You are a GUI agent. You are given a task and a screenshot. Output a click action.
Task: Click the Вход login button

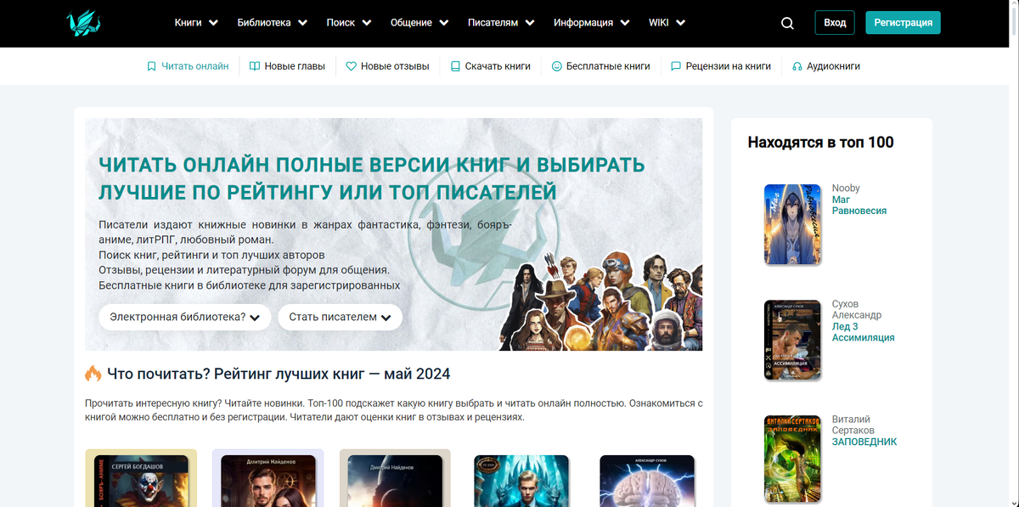click(835, 23)
